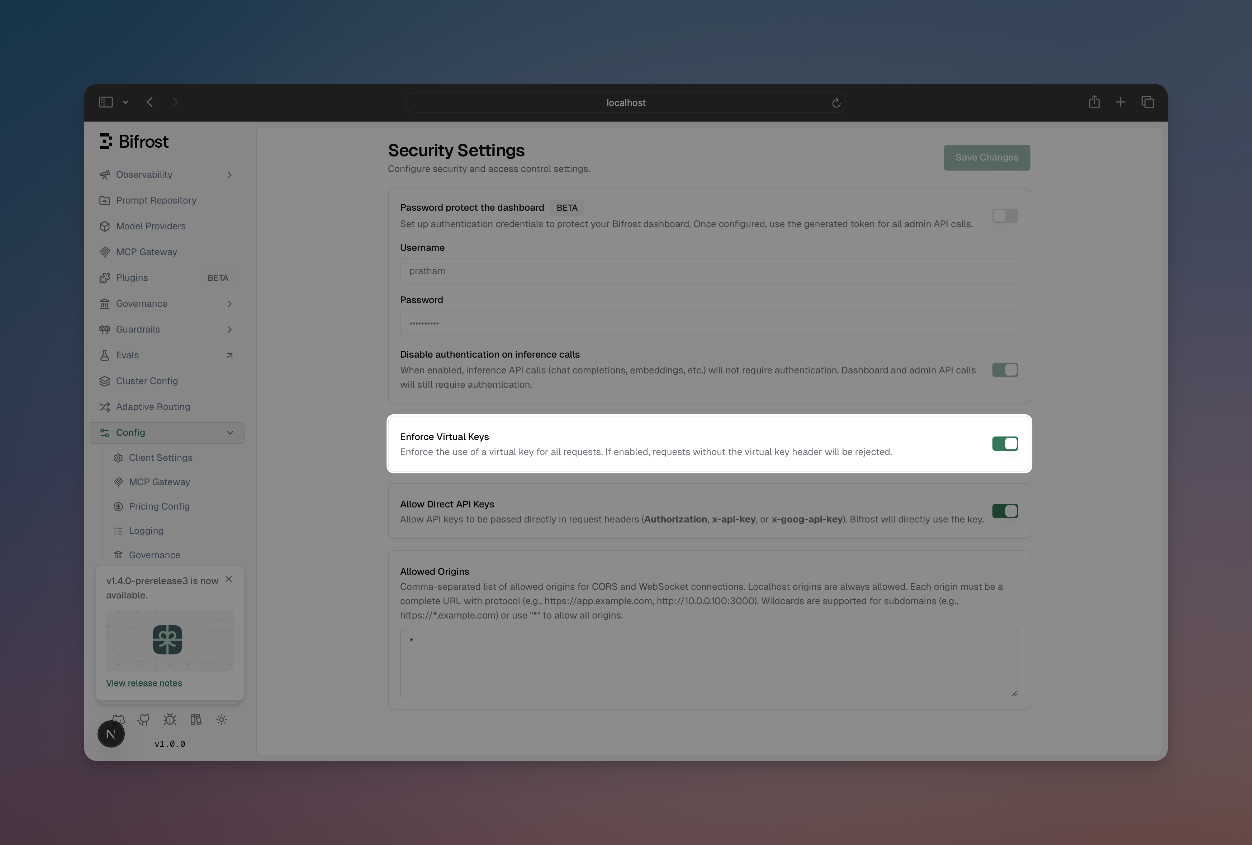Select Client Settings under Config
This screenshot has width=1252, height=845.
click(x=160, y=457)
